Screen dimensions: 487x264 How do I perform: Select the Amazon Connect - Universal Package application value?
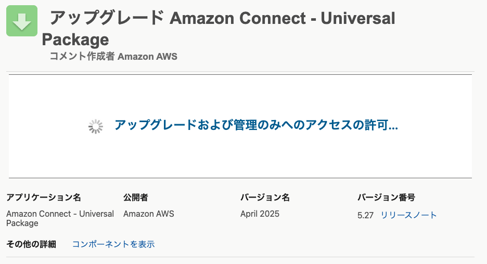tap(60, 218)
